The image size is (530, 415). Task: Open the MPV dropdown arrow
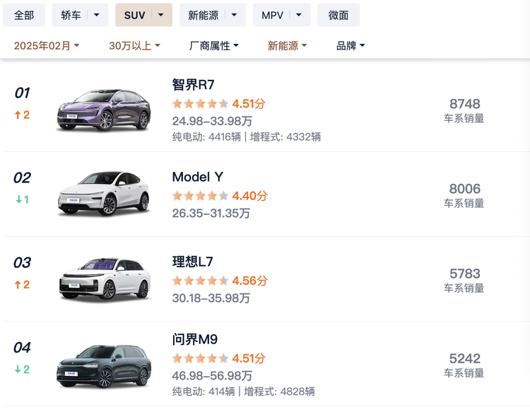tap(300, 15)
